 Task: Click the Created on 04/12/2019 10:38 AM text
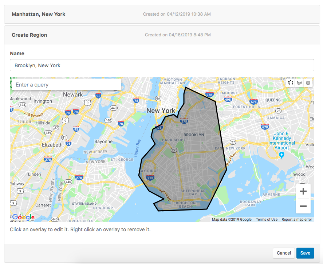tap(177, 14)
